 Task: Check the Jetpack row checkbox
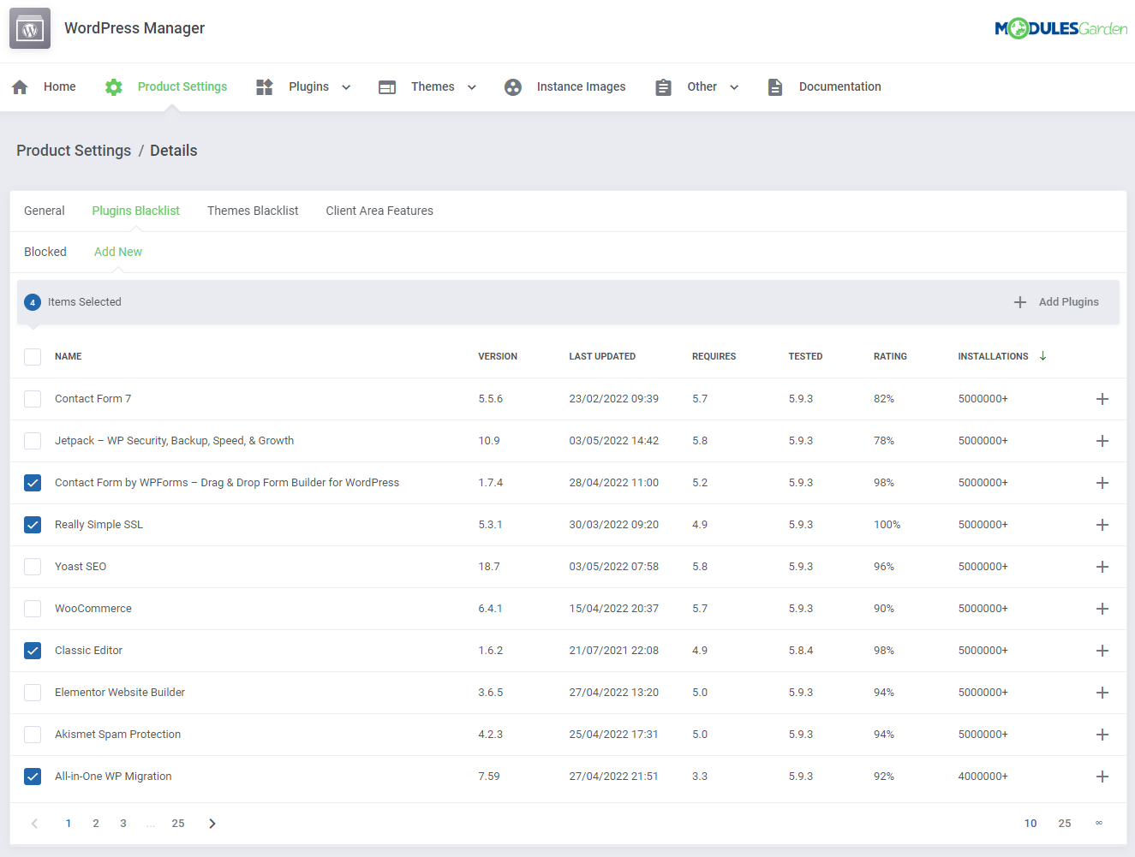point(33,441)
